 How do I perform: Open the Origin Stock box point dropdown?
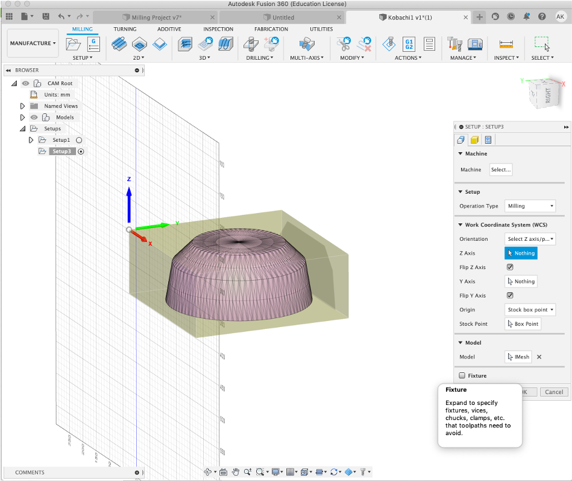point(530,310)
